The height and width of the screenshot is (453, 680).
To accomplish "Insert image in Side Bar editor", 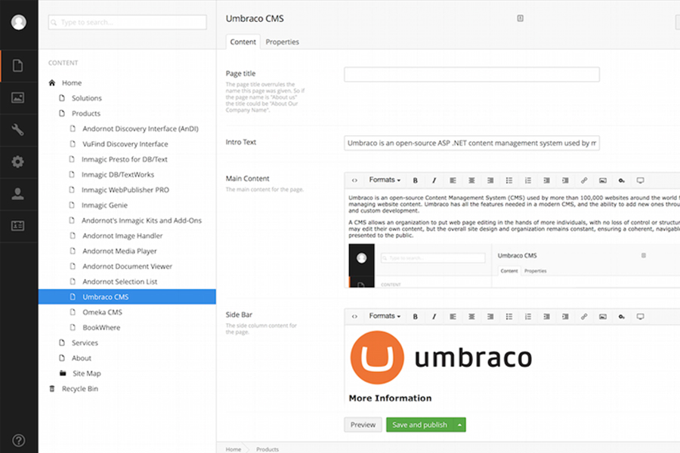I will point(603,316).
